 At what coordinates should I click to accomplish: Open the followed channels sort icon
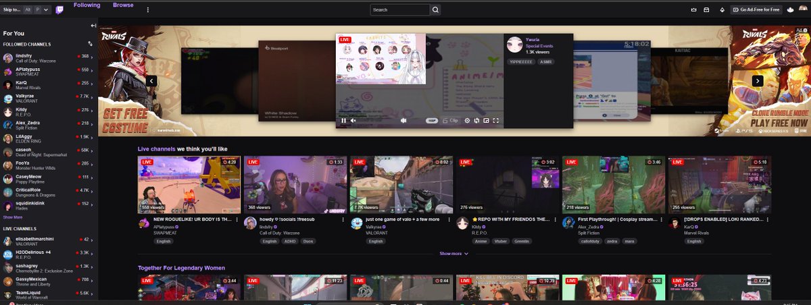pos(90,44)
